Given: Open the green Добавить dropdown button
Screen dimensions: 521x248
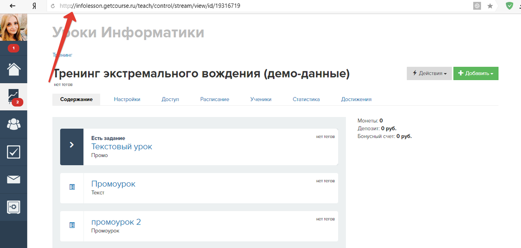Looking at the screenshot, I should pos(476,74).
